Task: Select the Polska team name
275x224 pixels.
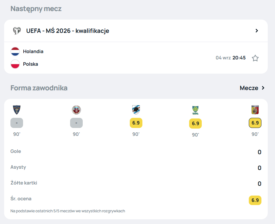Action: coord(31,64)
